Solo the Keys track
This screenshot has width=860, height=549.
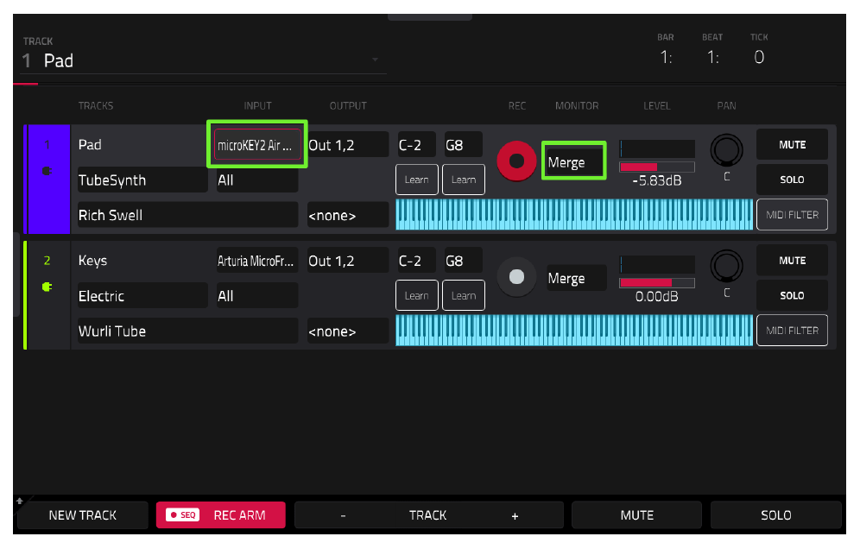click(792, 295)
